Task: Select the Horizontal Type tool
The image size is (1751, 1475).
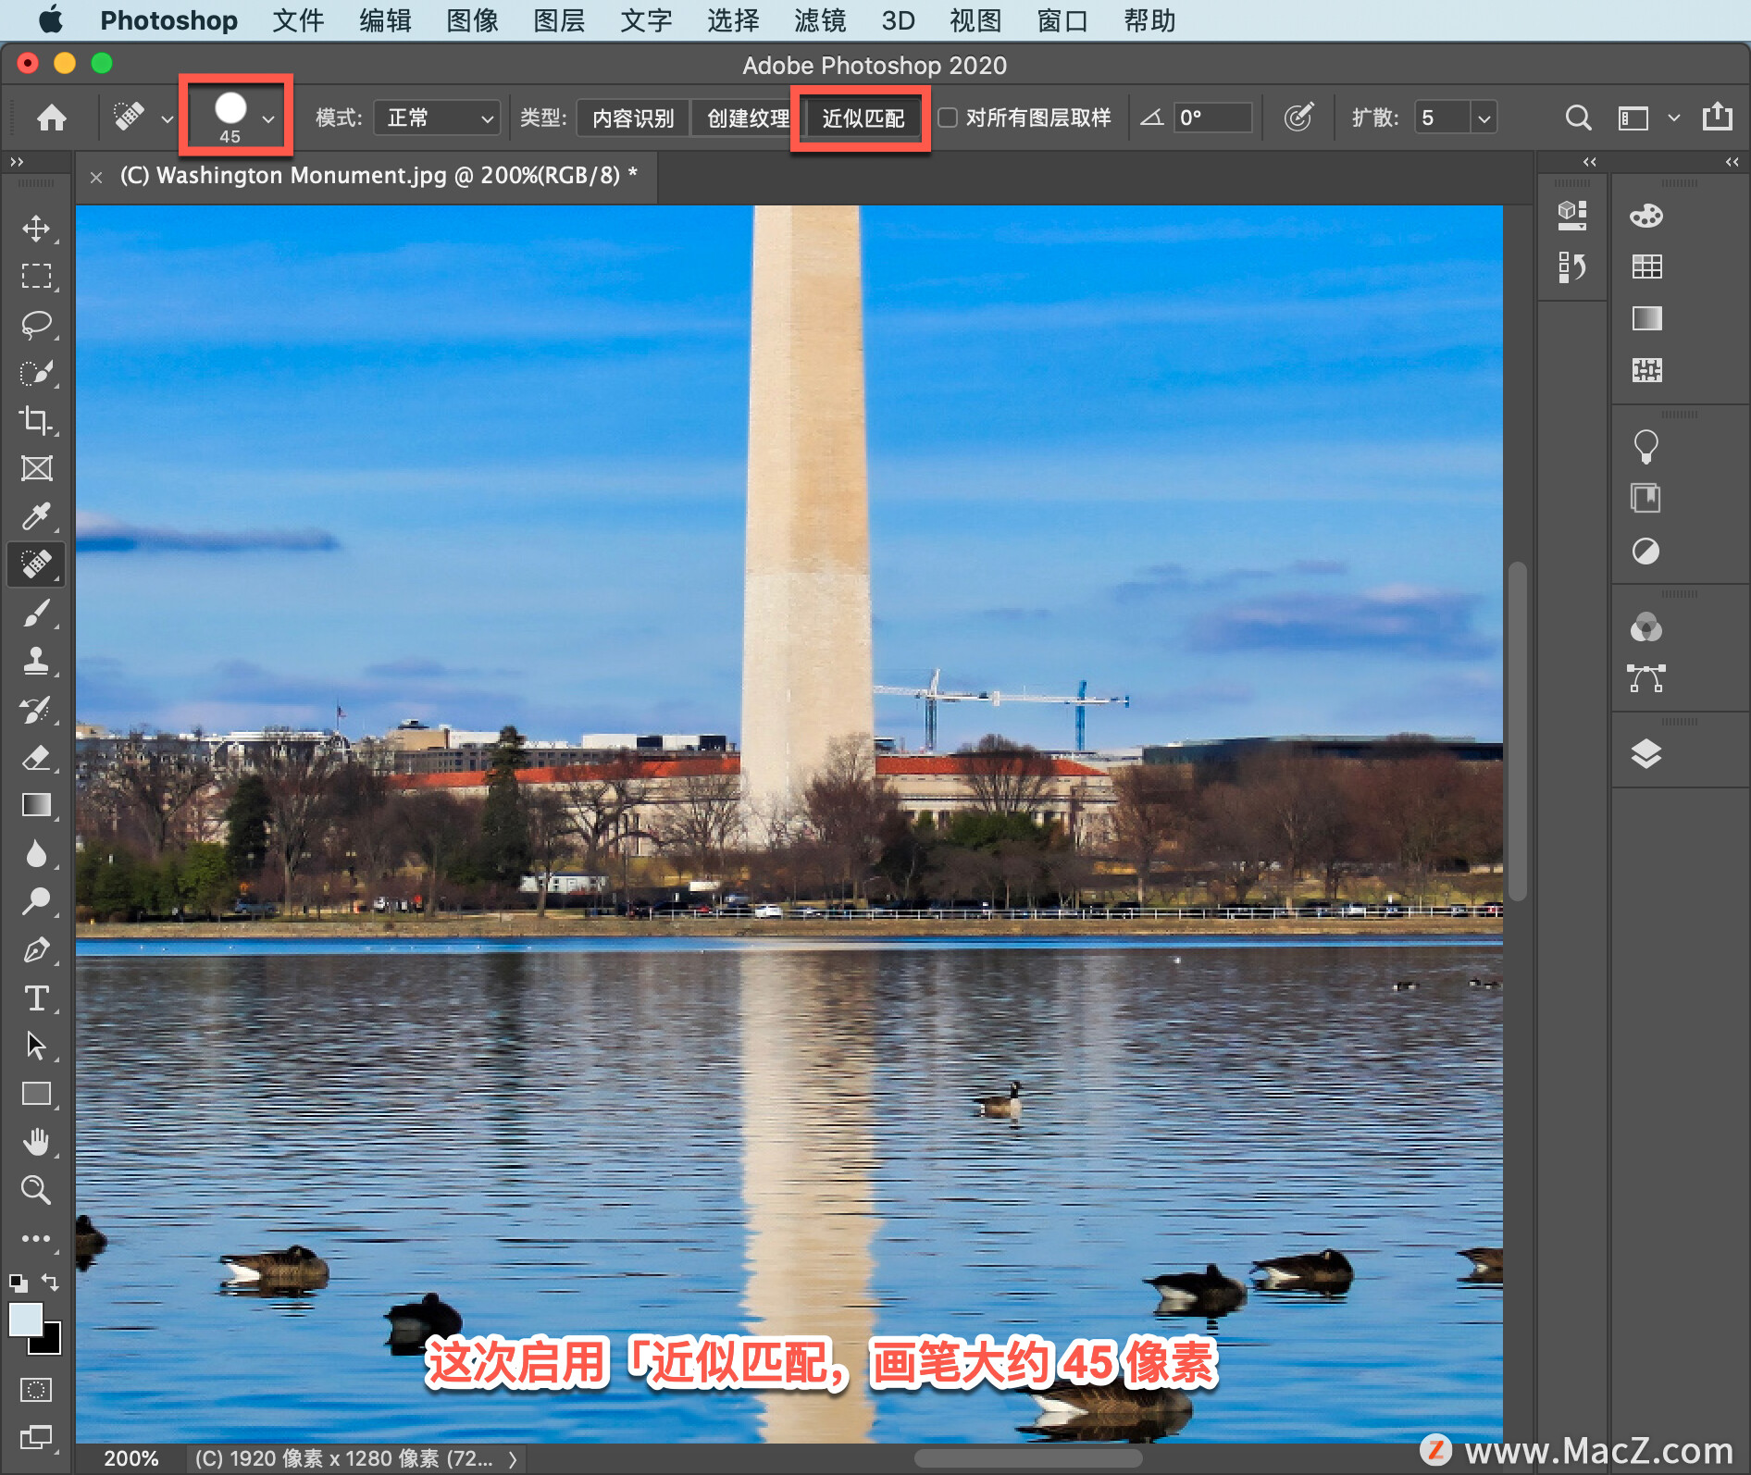Action: click(x=36, y=998)
